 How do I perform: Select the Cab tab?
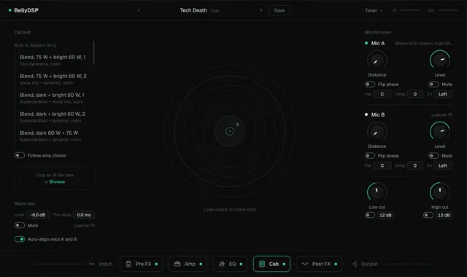point(271,264)
